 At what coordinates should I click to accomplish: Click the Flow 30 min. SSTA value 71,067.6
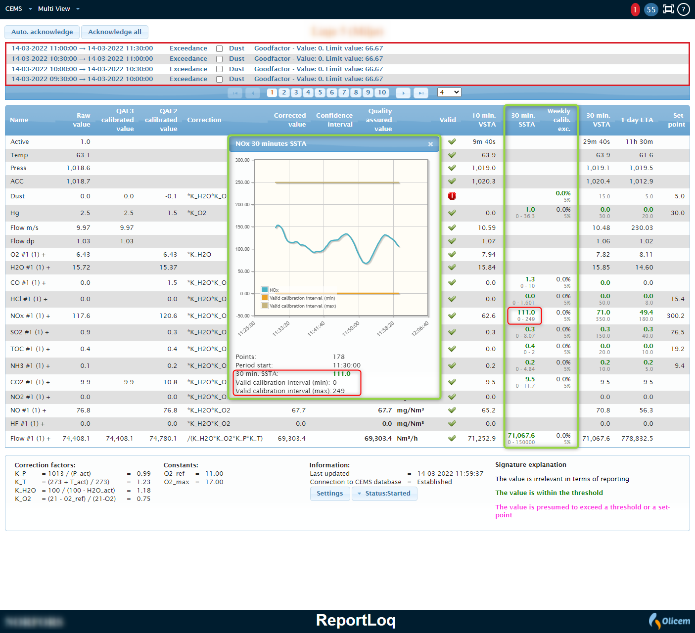click(521, 436)
